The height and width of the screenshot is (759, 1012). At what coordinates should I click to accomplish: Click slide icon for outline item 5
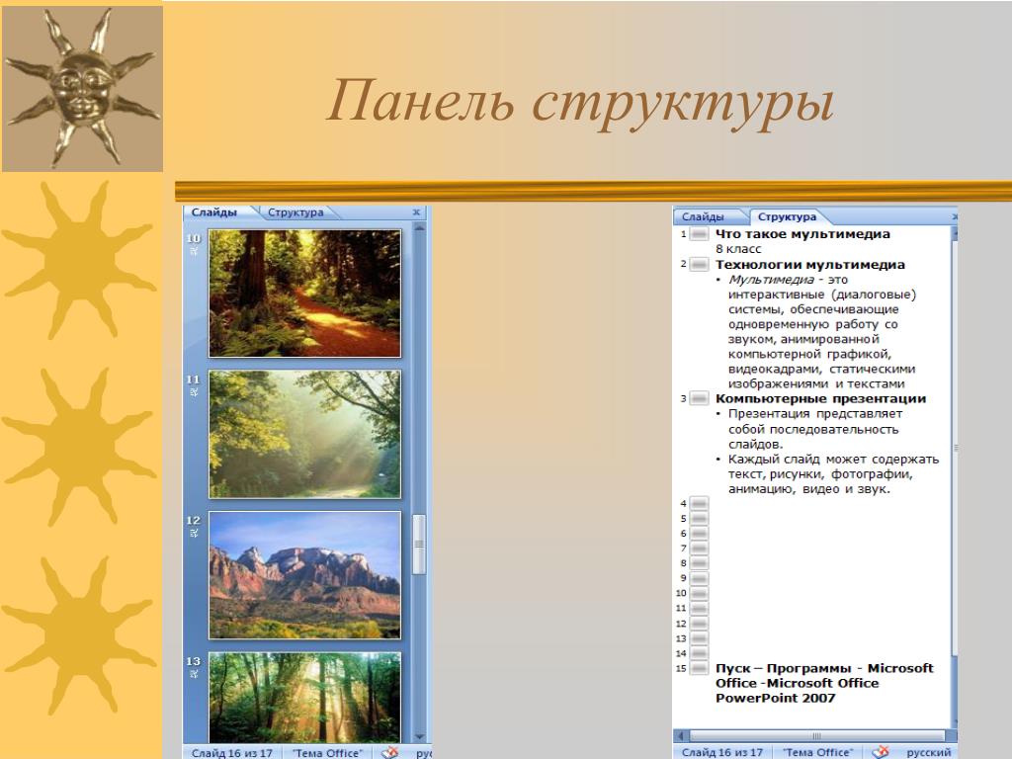pos(699,518)
